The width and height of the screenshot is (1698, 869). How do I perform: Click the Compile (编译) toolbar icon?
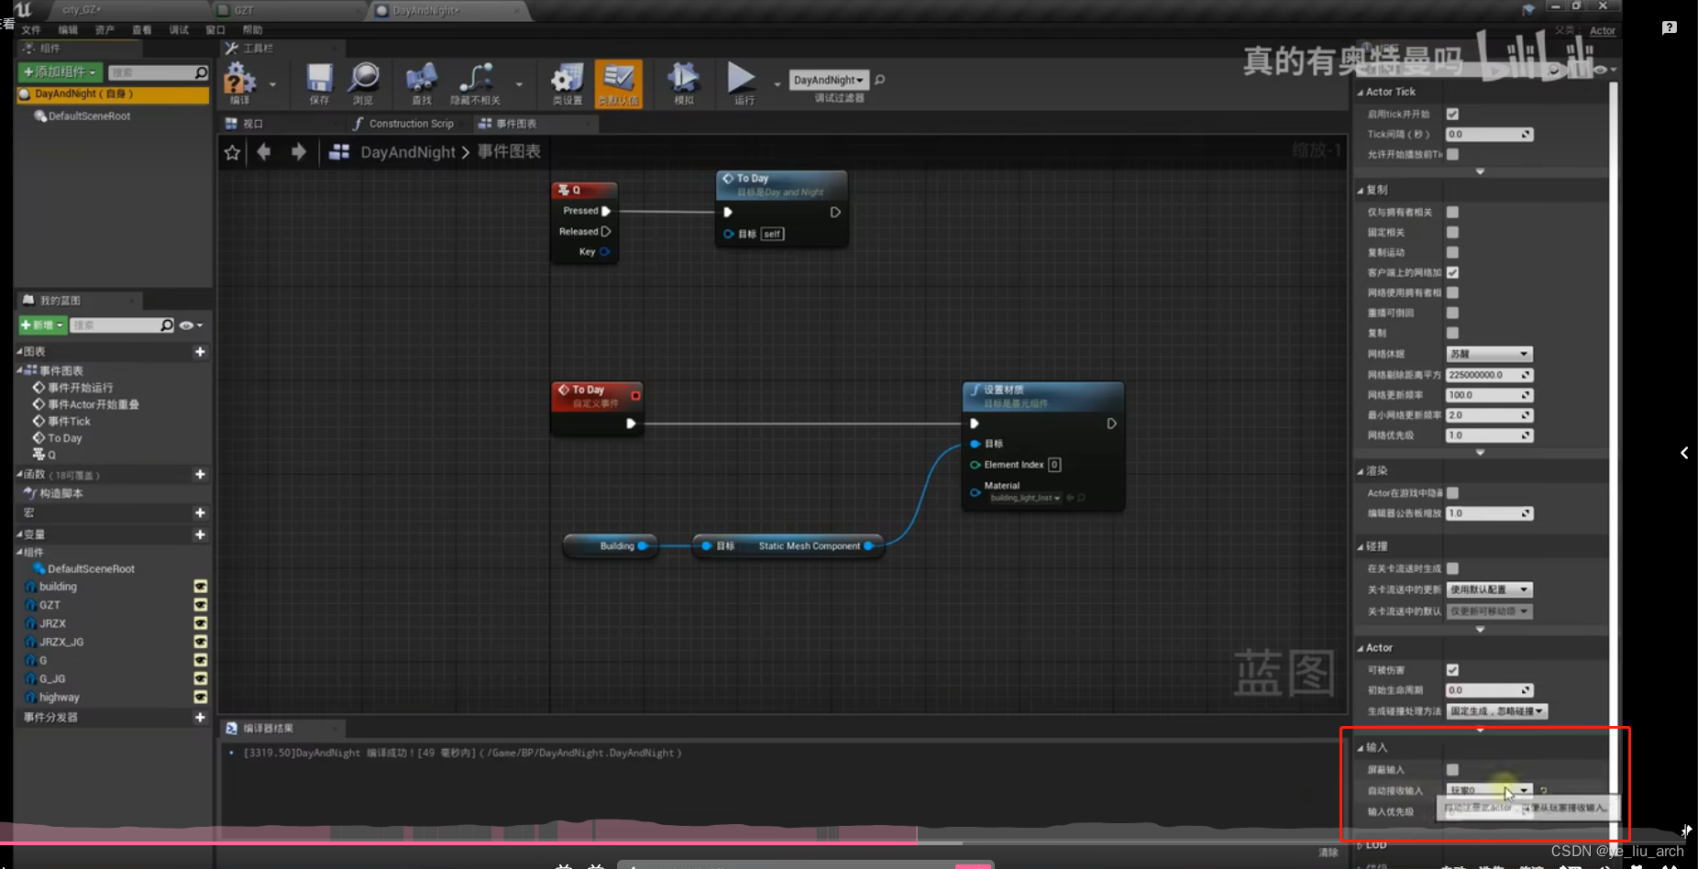click(240, 80)
